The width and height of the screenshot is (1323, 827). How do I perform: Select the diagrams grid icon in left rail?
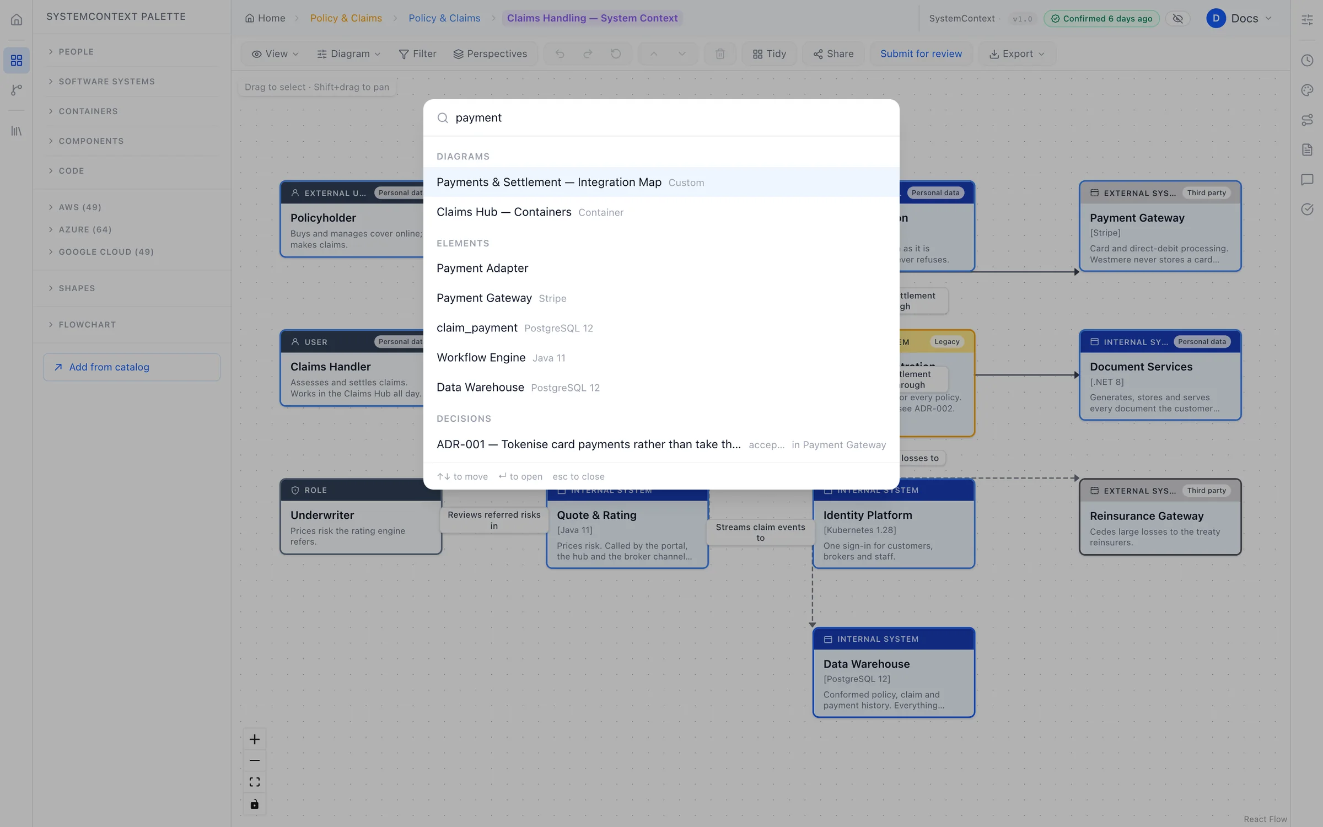point(17,60)
